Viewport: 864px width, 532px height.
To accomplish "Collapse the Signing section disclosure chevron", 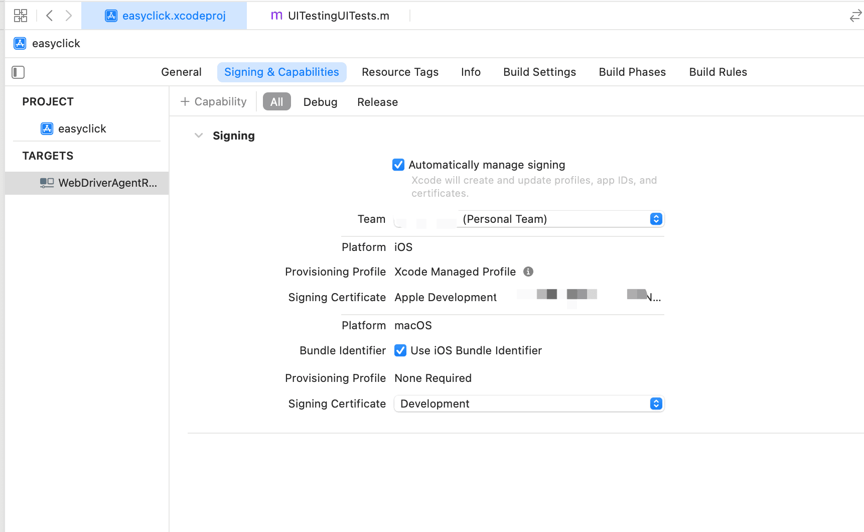I will pyautogui.click(x=199, y=136).
